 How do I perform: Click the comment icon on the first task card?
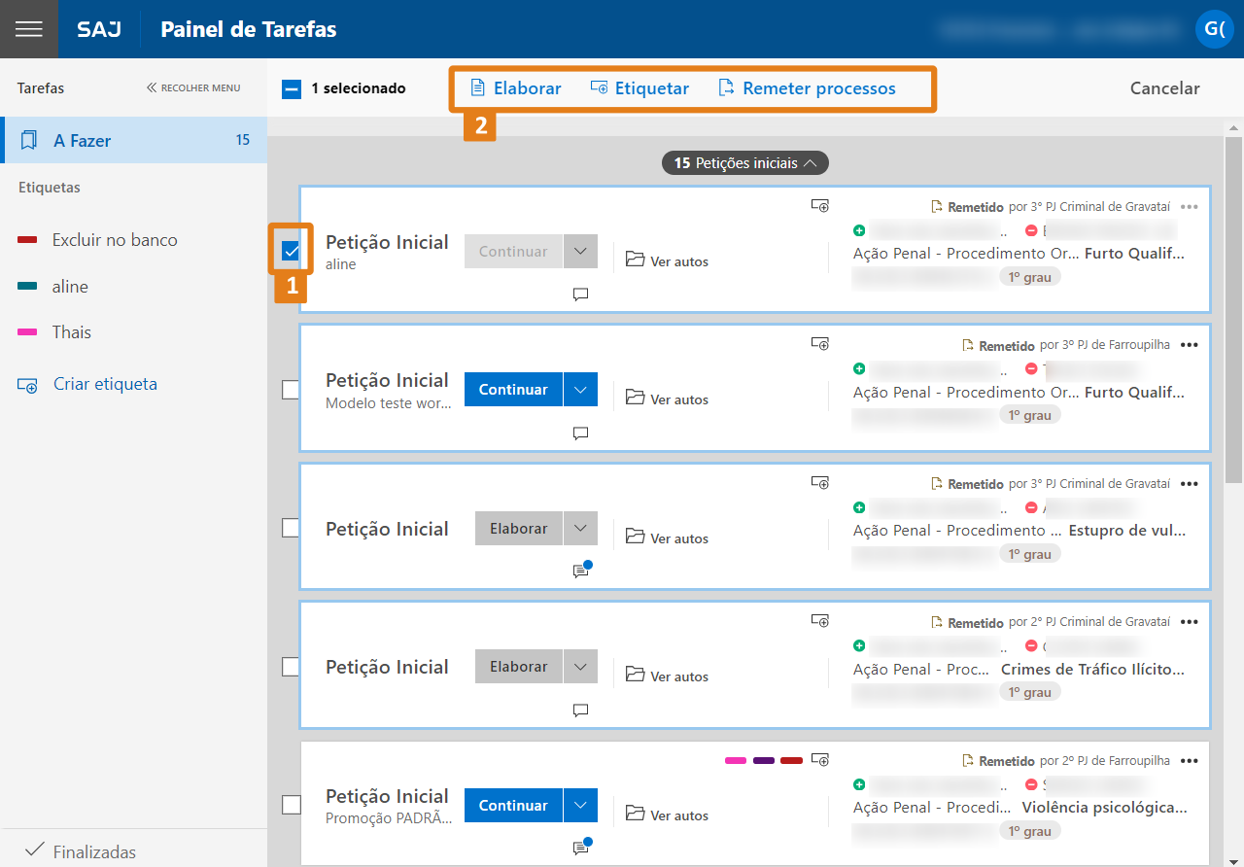[581, 295]
